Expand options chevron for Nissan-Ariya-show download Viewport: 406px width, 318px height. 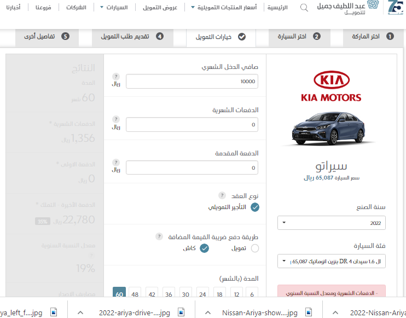(x=208, y=313)
